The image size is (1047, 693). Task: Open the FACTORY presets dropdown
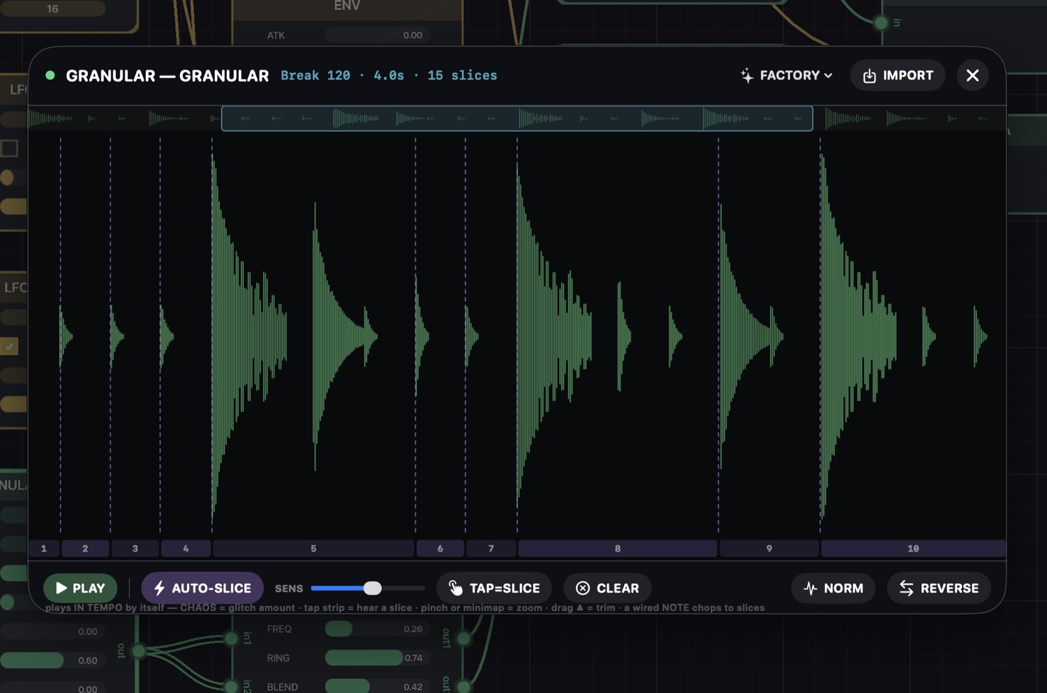787,75
